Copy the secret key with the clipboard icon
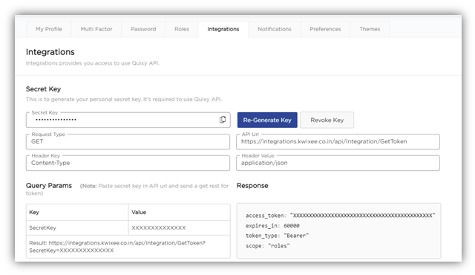475x275 pixels. tap(223, 120)
